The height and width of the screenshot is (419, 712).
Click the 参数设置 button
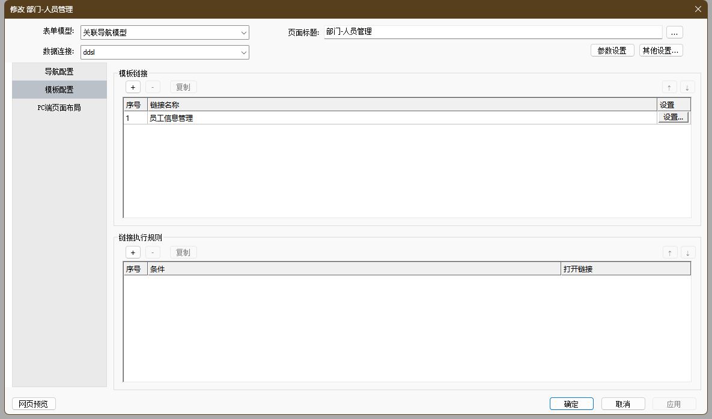pos(612,50)
